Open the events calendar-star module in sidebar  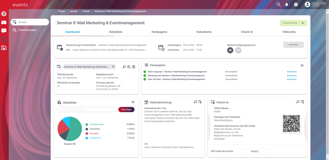[x=4, y=39]
